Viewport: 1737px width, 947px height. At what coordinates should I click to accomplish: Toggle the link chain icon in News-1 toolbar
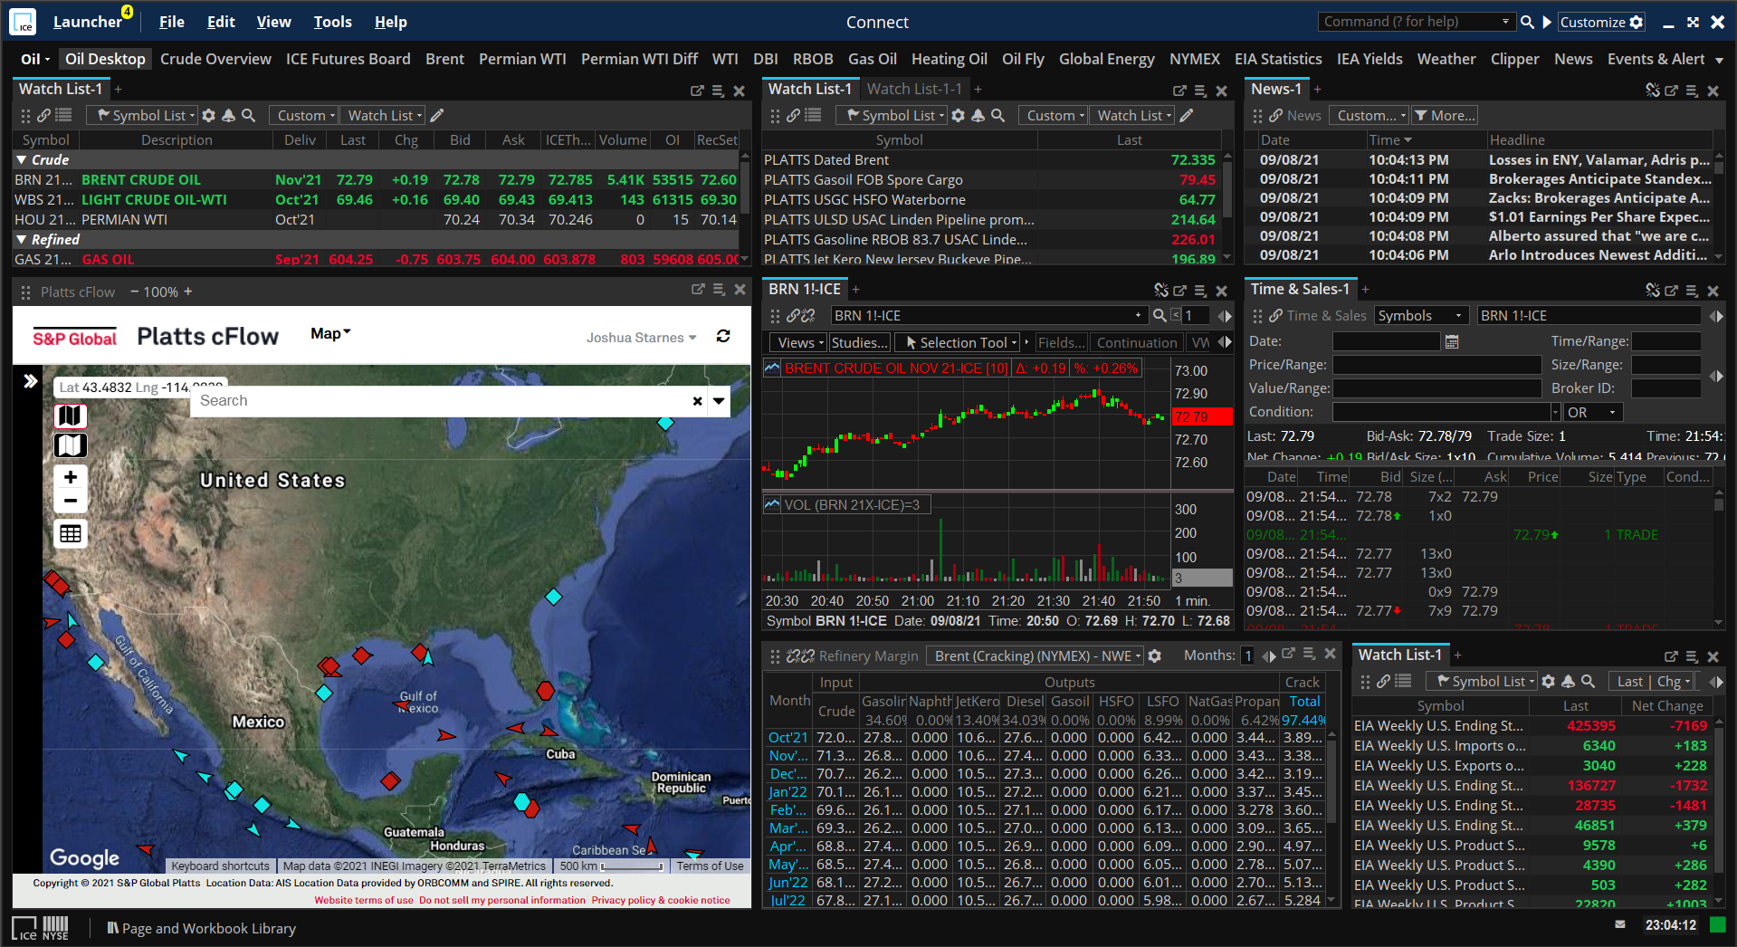pos(1275,115)
